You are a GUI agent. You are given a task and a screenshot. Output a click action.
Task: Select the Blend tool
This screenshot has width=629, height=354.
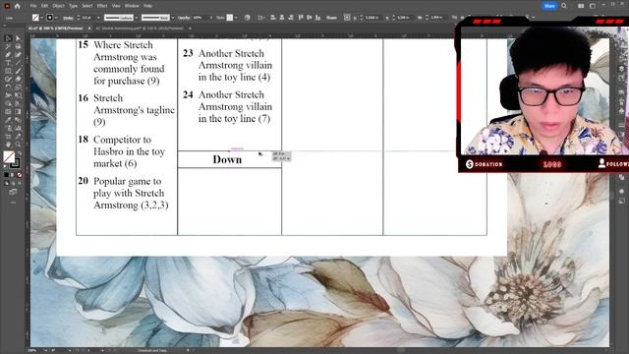(x=18, y=120)
